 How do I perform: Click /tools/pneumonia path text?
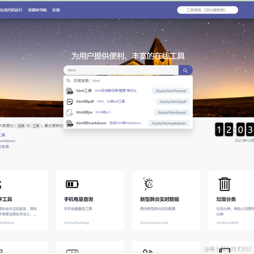tap(154, 223)
